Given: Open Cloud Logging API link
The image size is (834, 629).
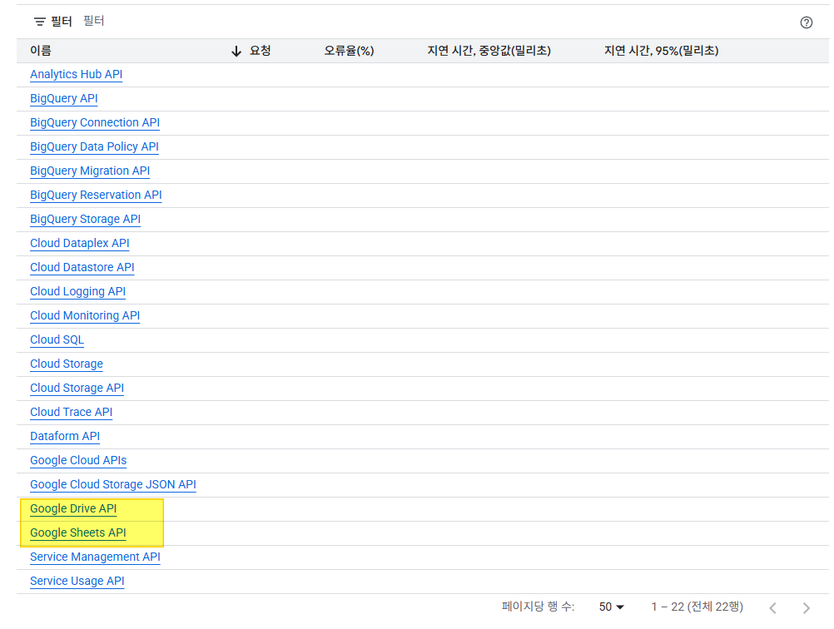Looking at the screenshot, I should pyautogui.click(x=77, y=291).
